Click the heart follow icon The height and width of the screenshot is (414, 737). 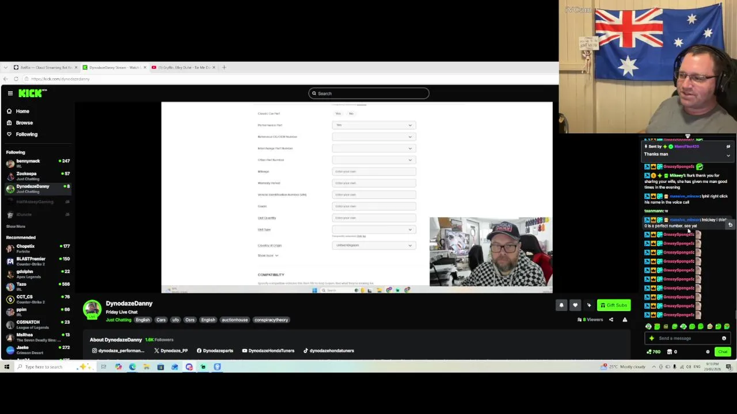point(575,305)
